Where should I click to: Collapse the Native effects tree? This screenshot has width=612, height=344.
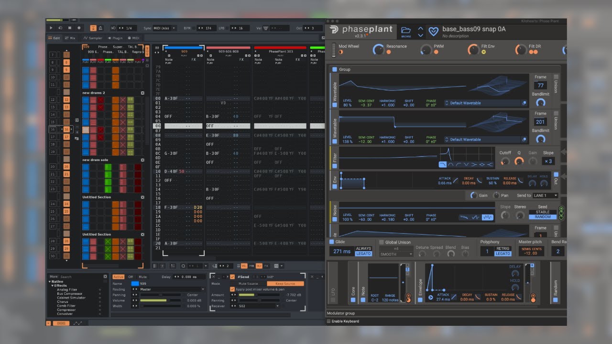49,282
